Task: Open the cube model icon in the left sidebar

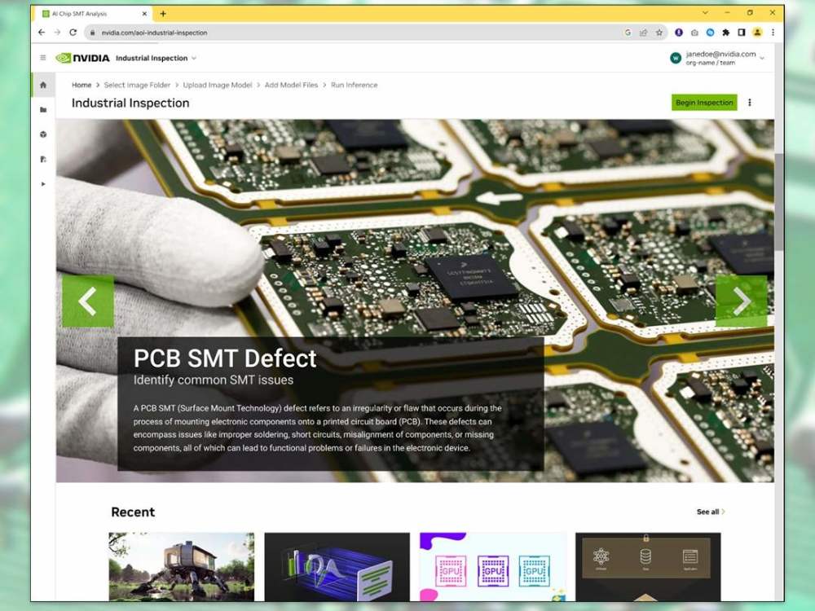Action: (x=43, y=134)
